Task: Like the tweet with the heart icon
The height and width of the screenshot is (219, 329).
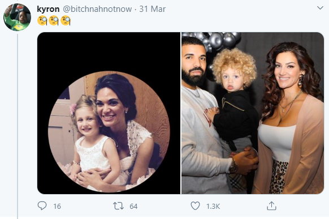Action: point(195,206)
